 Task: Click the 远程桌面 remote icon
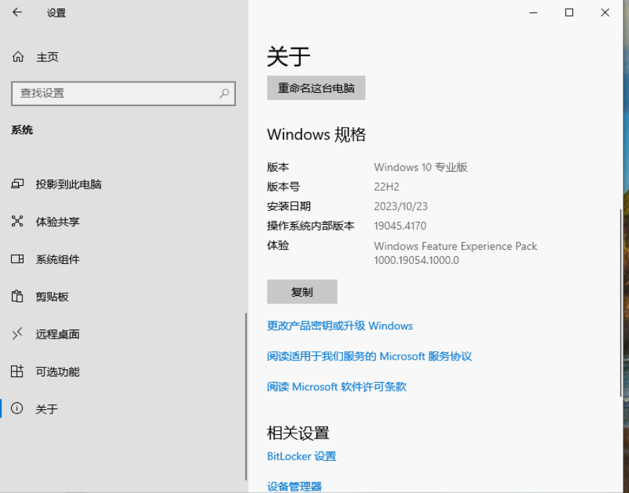click(x=17, y=333)
